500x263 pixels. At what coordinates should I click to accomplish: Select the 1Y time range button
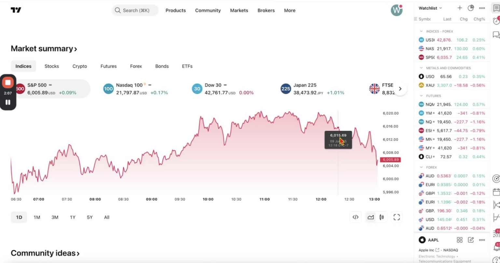click(72, 217)
